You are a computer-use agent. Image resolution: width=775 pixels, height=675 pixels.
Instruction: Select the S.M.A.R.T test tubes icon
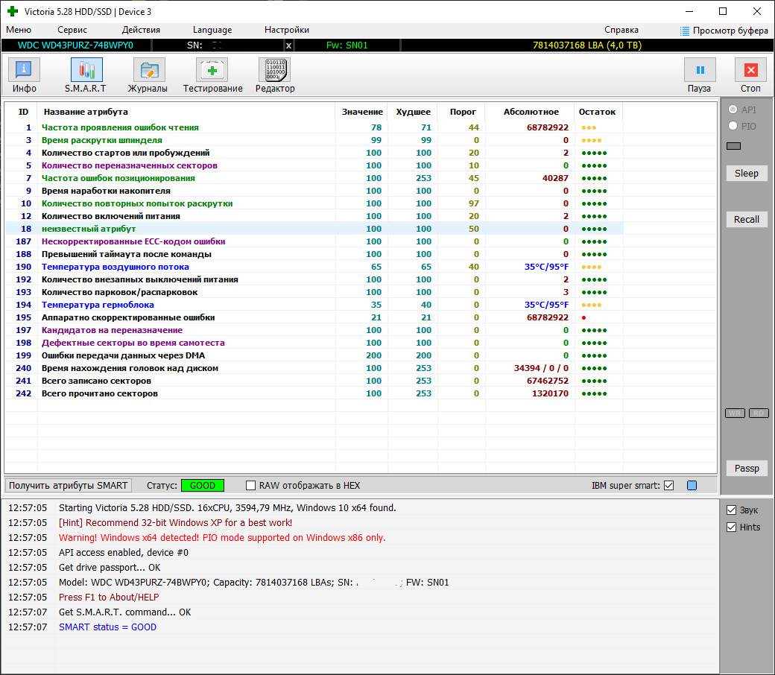pos(86,71)
